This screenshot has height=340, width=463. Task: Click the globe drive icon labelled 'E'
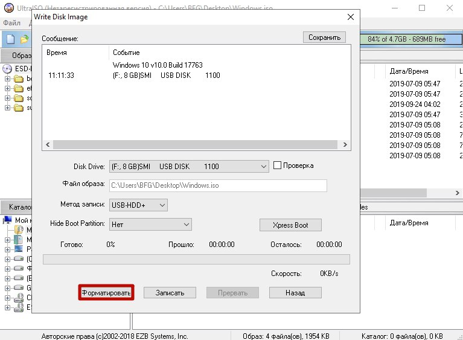tap(19, 307)
